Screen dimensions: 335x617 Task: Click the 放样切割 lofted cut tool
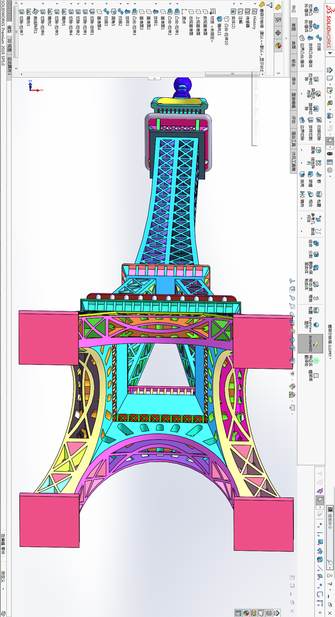pyautogui.click(x=310, y=129)
